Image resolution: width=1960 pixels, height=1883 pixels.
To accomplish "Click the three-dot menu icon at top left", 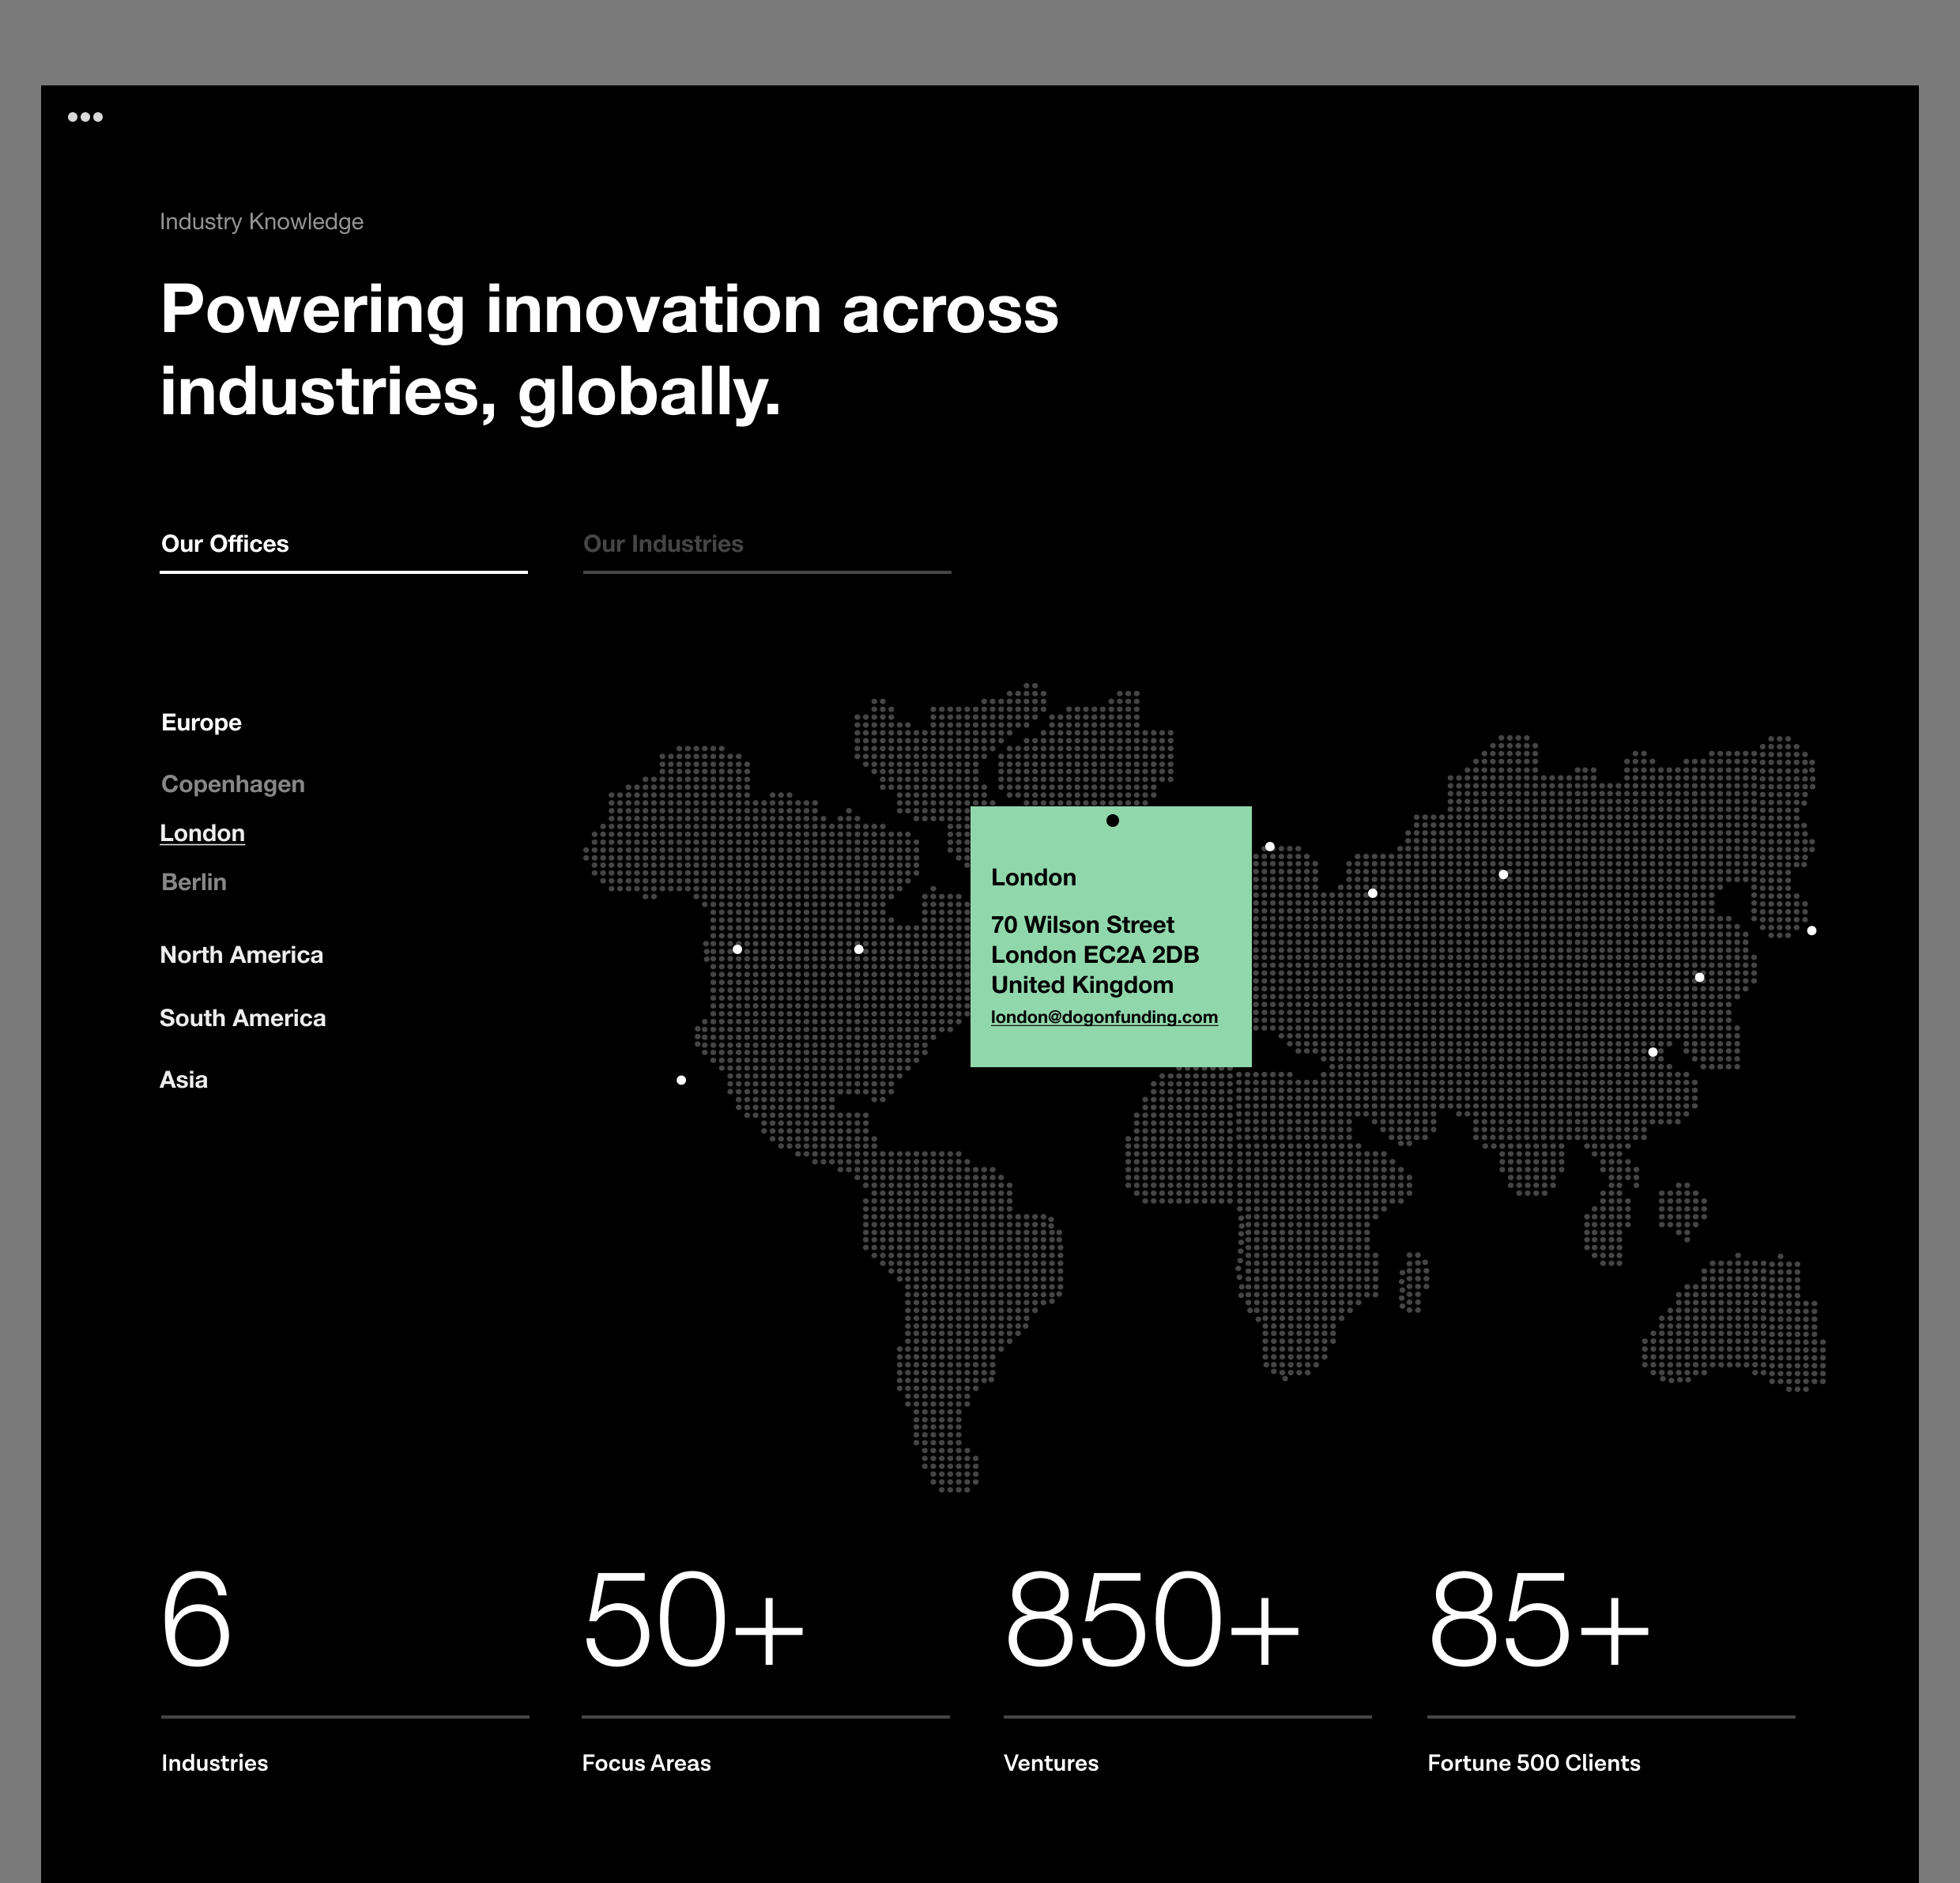I will coord(85,117).
